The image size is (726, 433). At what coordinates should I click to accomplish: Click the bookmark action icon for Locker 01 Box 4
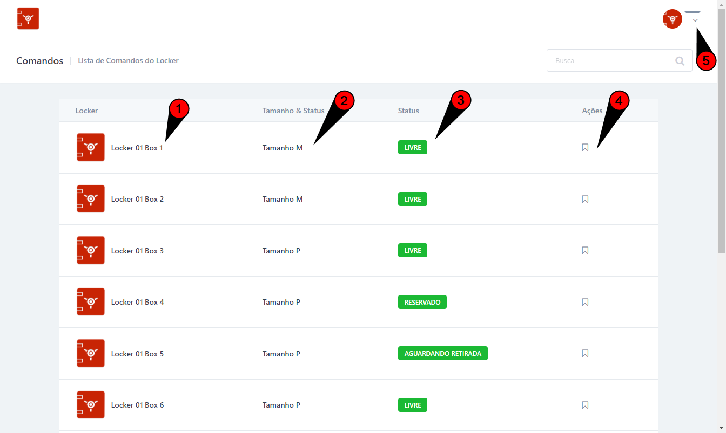(x=585, y=302)
